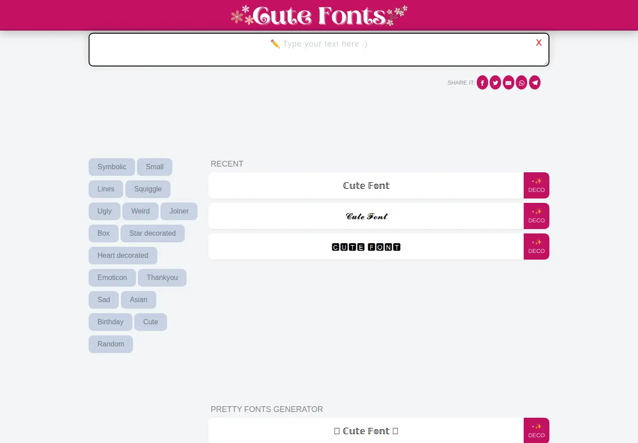638x443 pixels.
Task: Share on Facebook icon
Action: [x=482, y=82]
